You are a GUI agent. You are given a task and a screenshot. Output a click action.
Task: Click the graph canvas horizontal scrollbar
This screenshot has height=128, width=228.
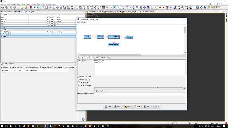(110, 55)
